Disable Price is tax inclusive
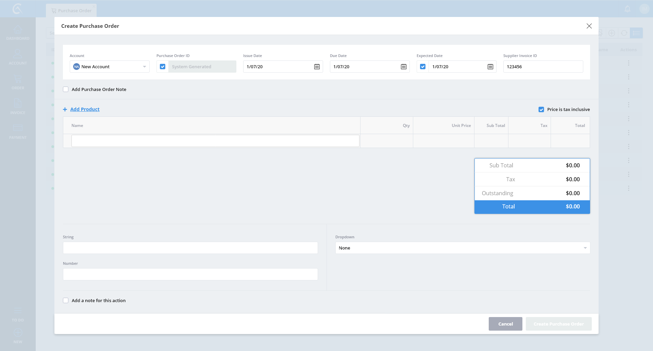 541,109
